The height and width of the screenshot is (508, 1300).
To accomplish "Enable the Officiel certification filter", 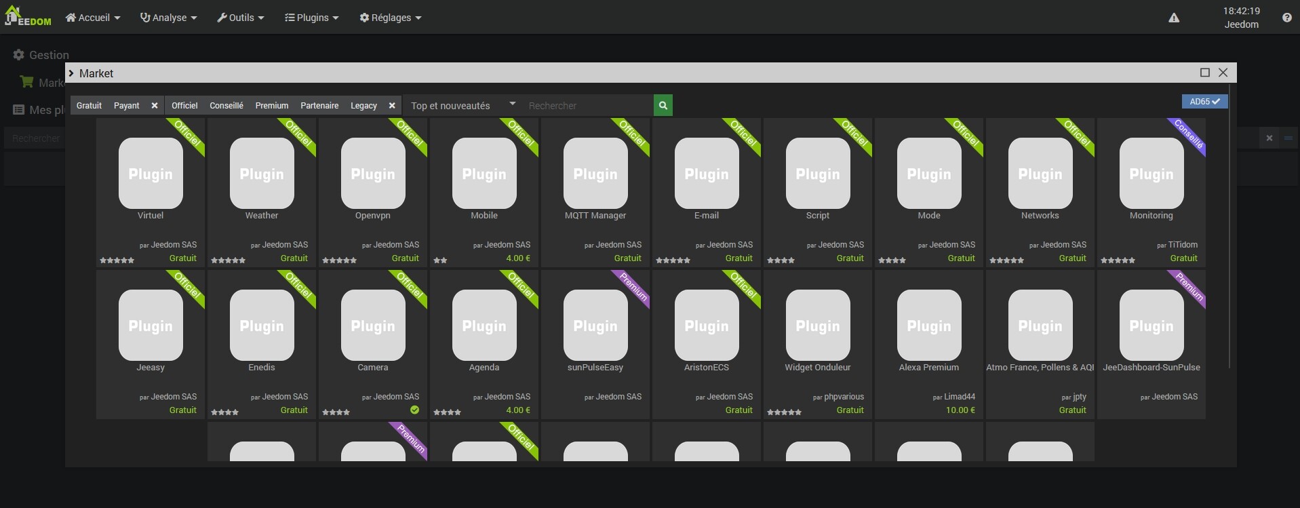I will 184,106.
